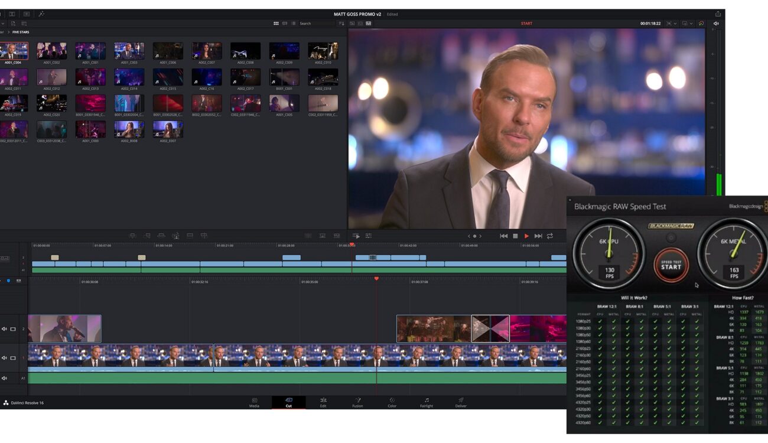The width and height of the screenshot is (768, 443).
Task: Mute the A1 audio track
Action: [4, 378]
